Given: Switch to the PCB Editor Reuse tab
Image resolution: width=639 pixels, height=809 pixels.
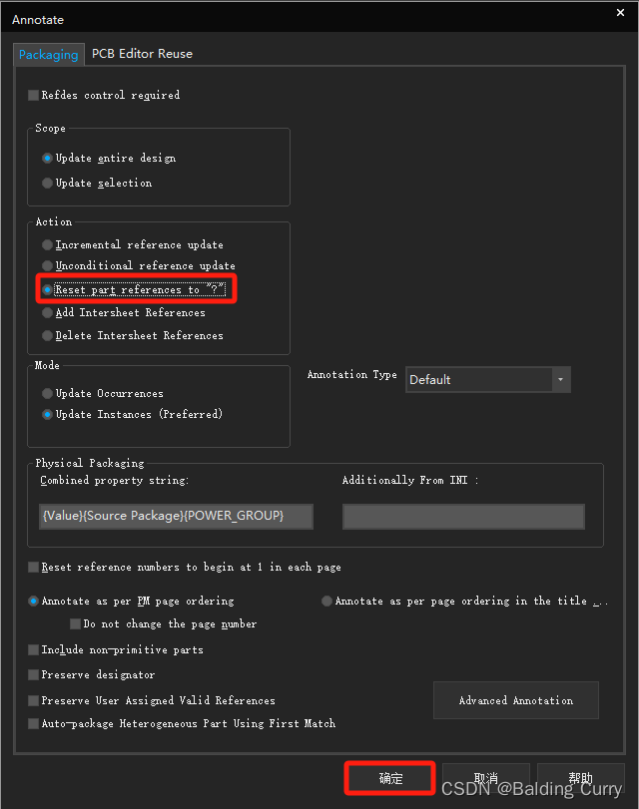Looking at the screenshot, I should coord(142,54).
